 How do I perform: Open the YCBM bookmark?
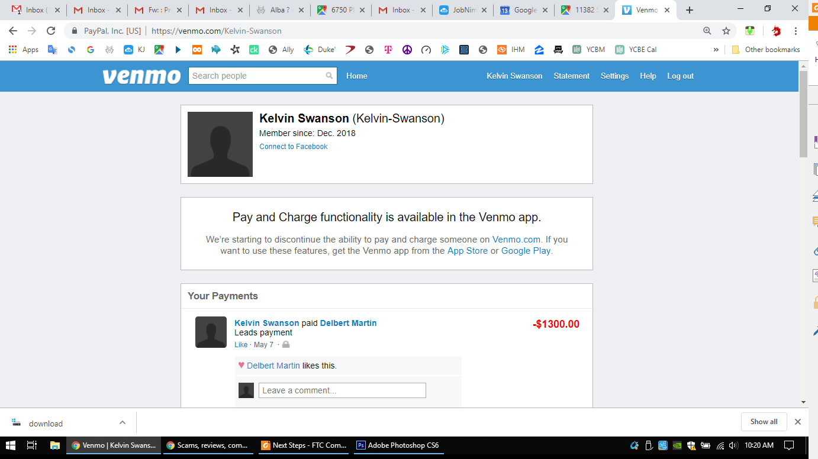[589, 50]
